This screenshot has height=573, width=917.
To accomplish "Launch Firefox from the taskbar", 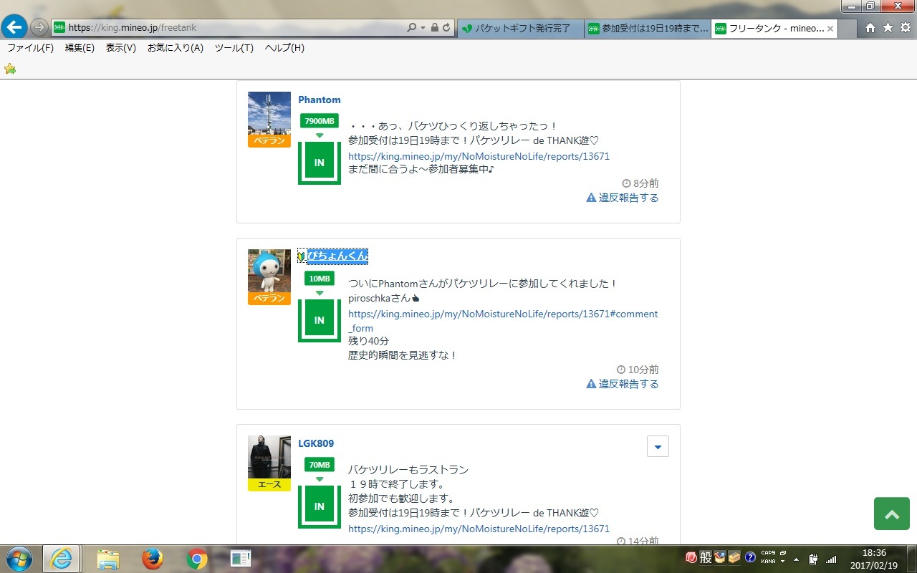I will point(152,559).
